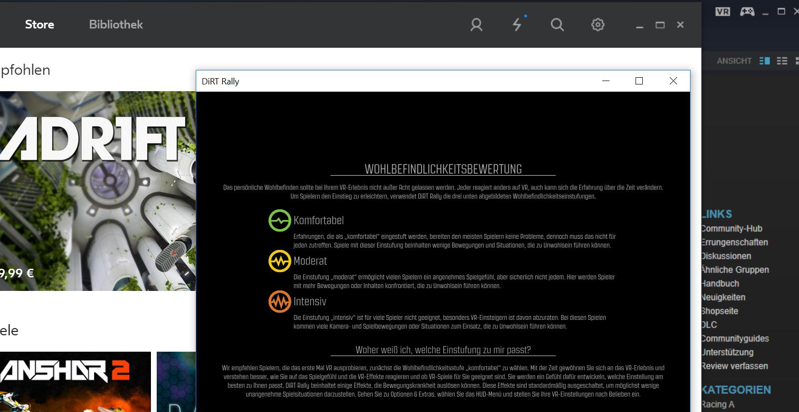Close the DiRT Rally window
The image size is (799, 412).
[x=673, y=81]
